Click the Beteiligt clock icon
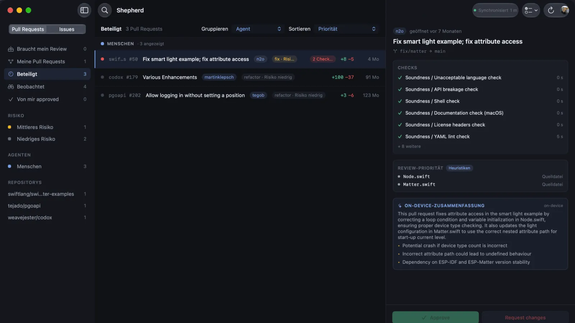This screenshot has width=575, height=323. point(11,74)
